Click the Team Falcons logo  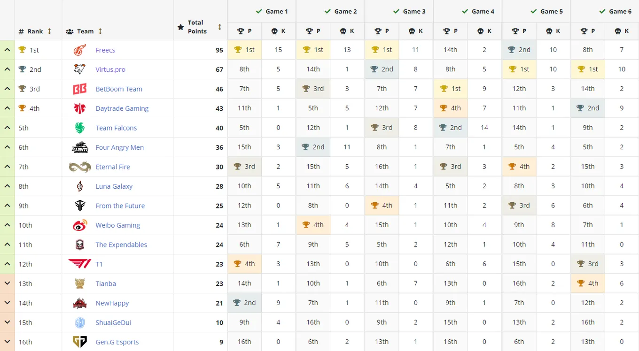[80, 128]
